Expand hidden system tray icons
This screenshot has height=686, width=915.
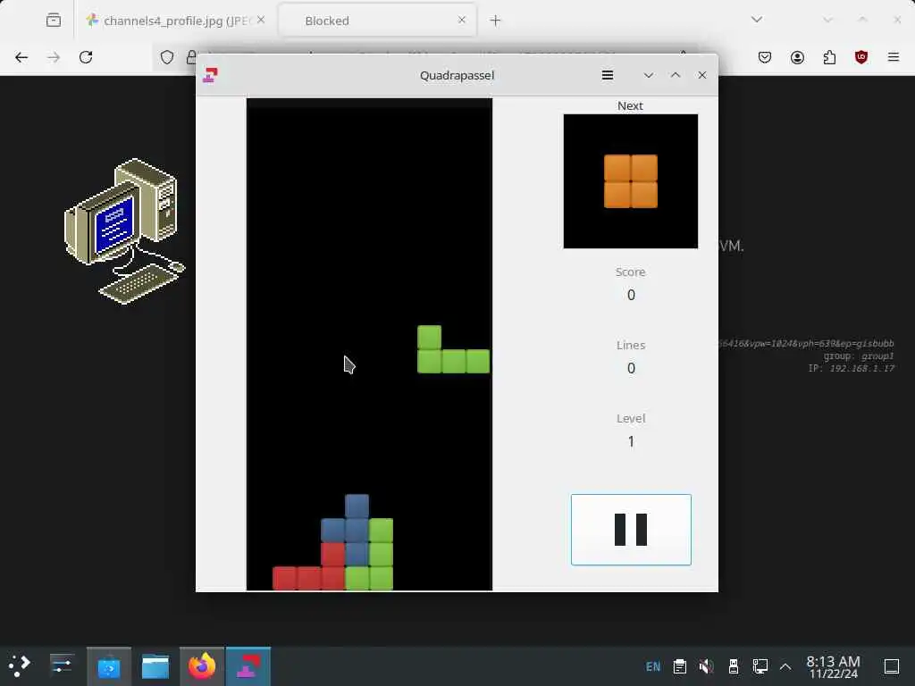coord(785,666)
